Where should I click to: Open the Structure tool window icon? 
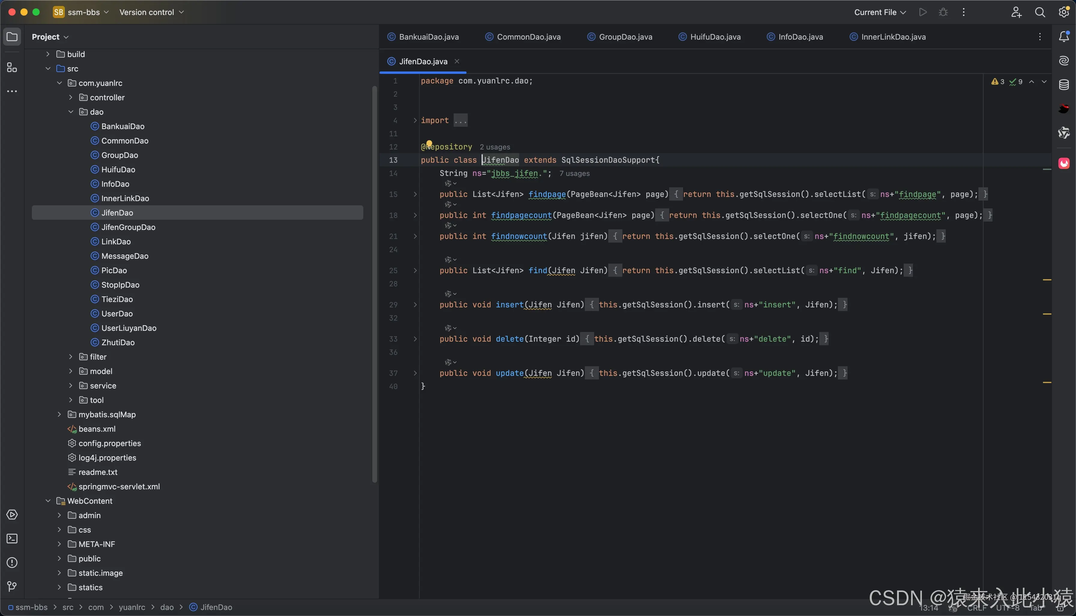(x=12, y=68)
